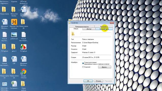Confirm with the OK button
Screen dimensions: 162x91
click(88, 81)
